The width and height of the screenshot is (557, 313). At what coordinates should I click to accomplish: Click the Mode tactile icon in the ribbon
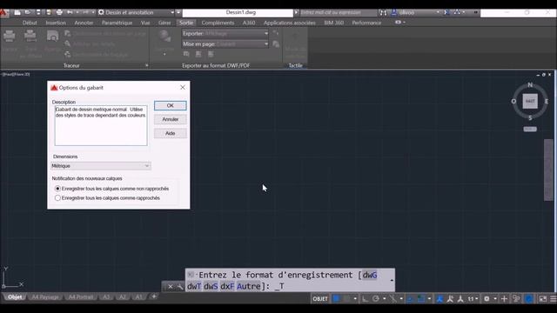pyautogui.click(x=295, y=37)
